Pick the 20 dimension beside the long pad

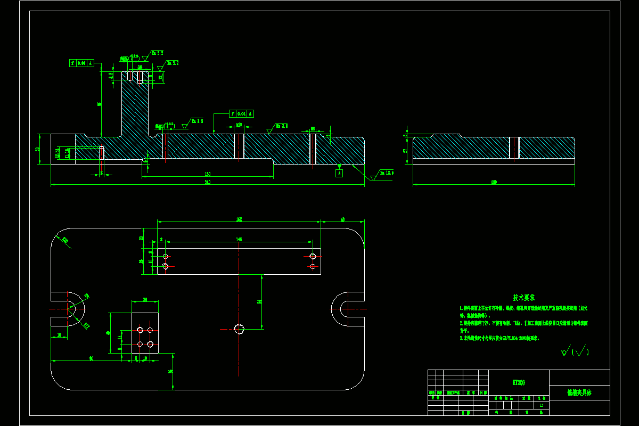click(141, 238)
